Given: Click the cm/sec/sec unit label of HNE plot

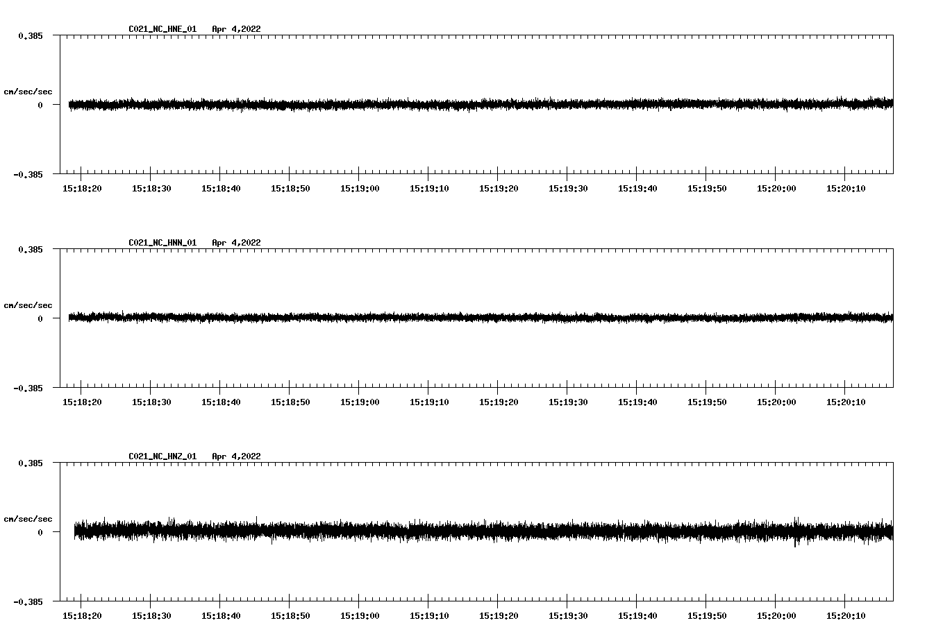Looking at the screenshot, I should pyautogui.click(x=28, y=92).
